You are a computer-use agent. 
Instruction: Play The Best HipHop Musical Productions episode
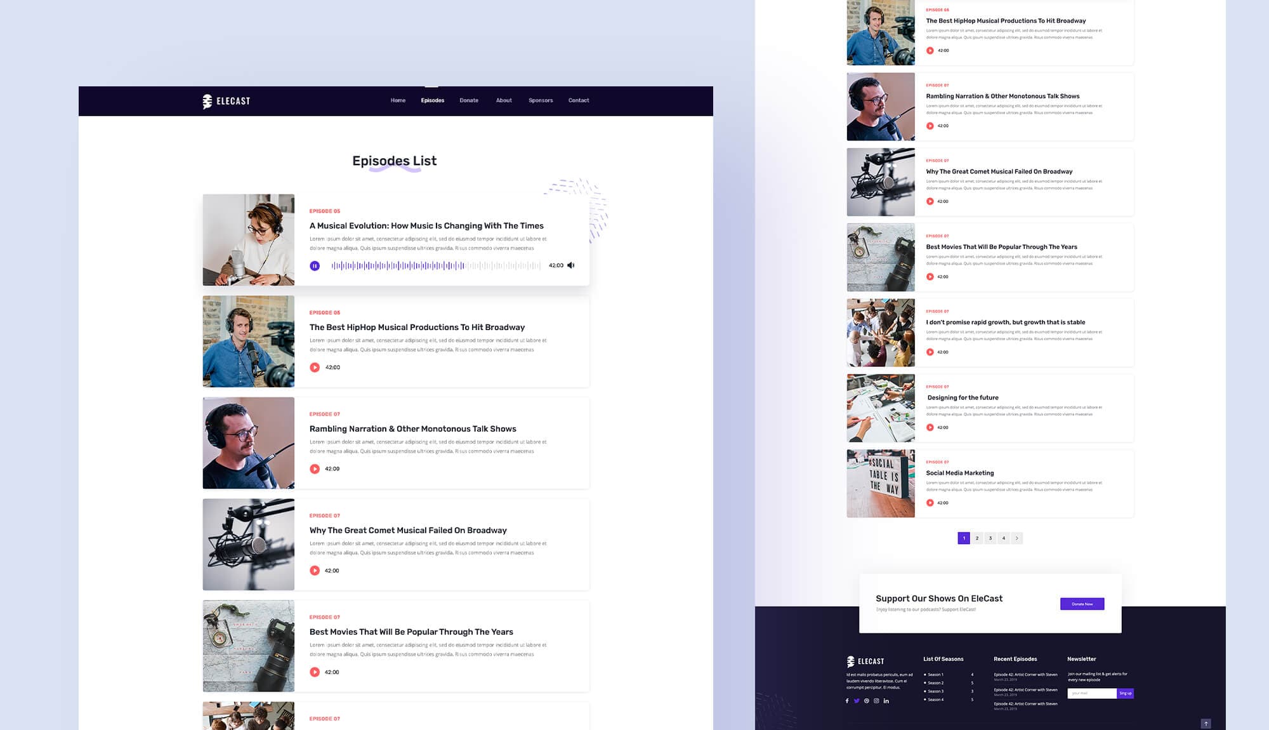point(315,368)
